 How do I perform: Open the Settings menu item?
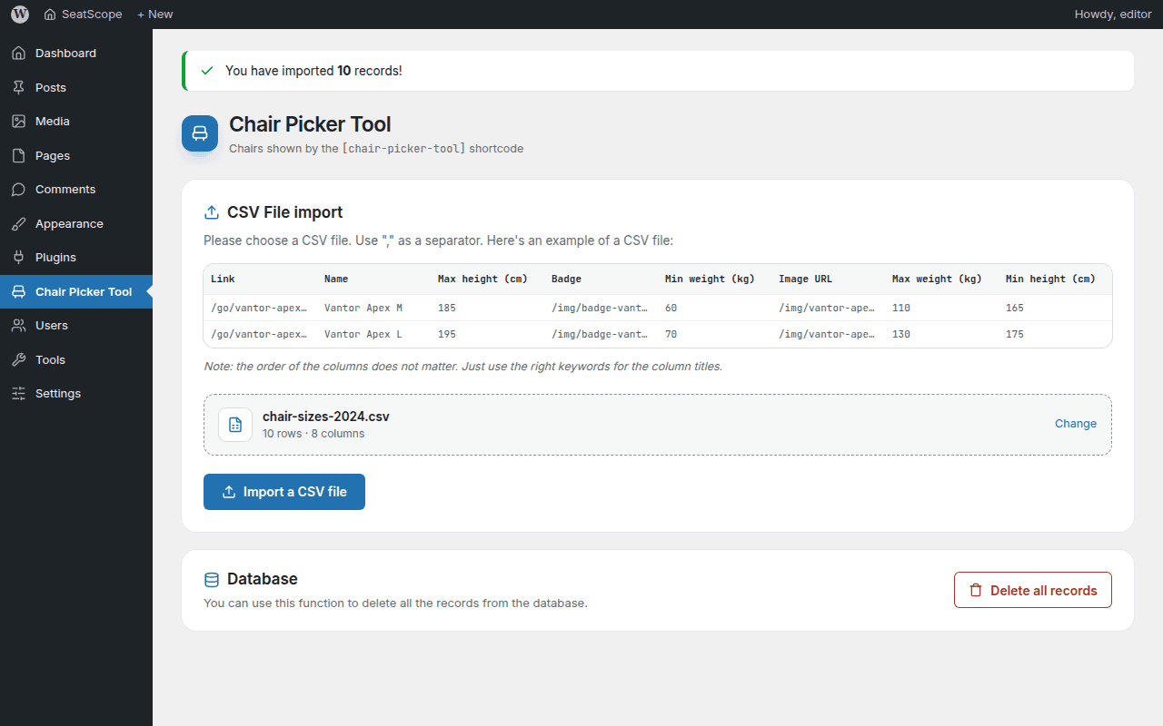pyautogui.click(x=76, y=394)
